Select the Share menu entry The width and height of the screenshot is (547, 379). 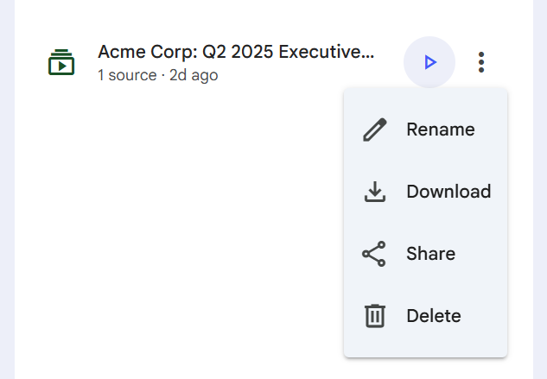pos(425,254)
